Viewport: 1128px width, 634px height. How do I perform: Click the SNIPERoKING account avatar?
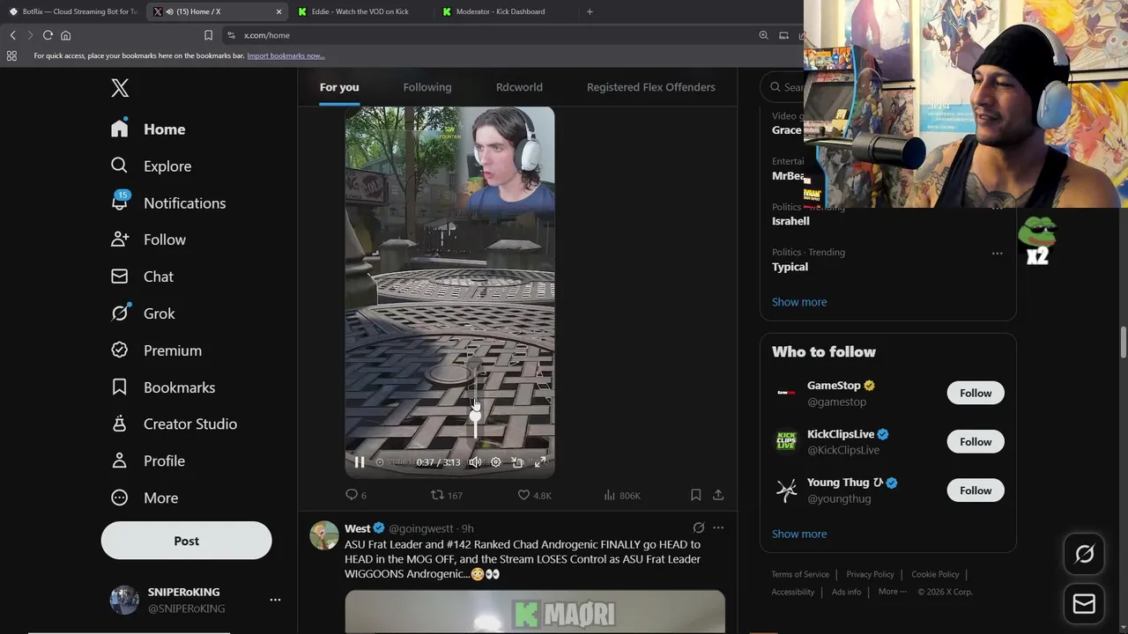point(124,600)
